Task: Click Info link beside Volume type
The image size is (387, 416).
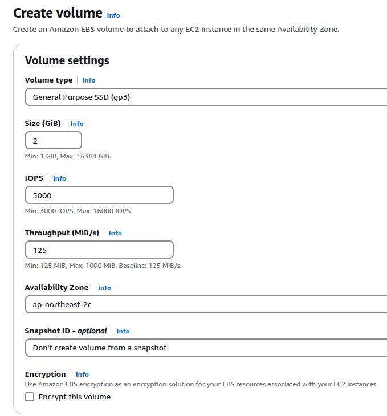Action: click(x=89, y=80)
